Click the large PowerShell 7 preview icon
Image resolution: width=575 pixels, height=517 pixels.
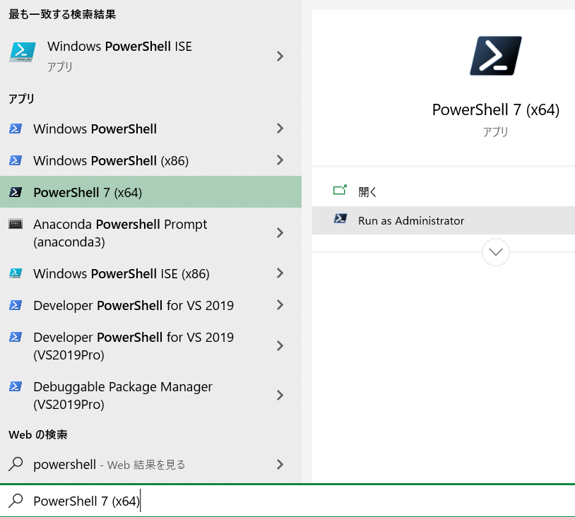click(495, 56)
